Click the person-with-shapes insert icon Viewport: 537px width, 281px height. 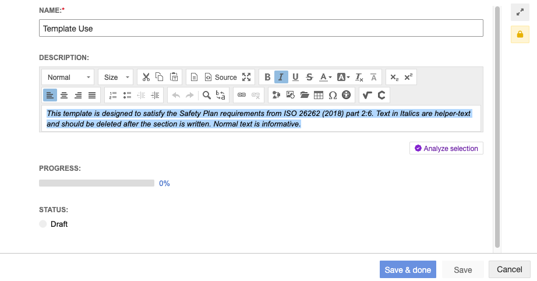[277, 95]
